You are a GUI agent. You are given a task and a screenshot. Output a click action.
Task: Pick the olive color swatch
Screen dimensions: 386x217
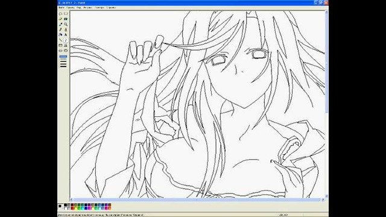[x=75, y=205]
